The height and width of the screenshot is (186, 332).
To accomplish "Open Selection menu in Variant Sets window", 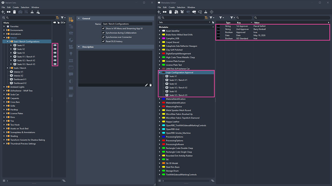I will [25, 7].
